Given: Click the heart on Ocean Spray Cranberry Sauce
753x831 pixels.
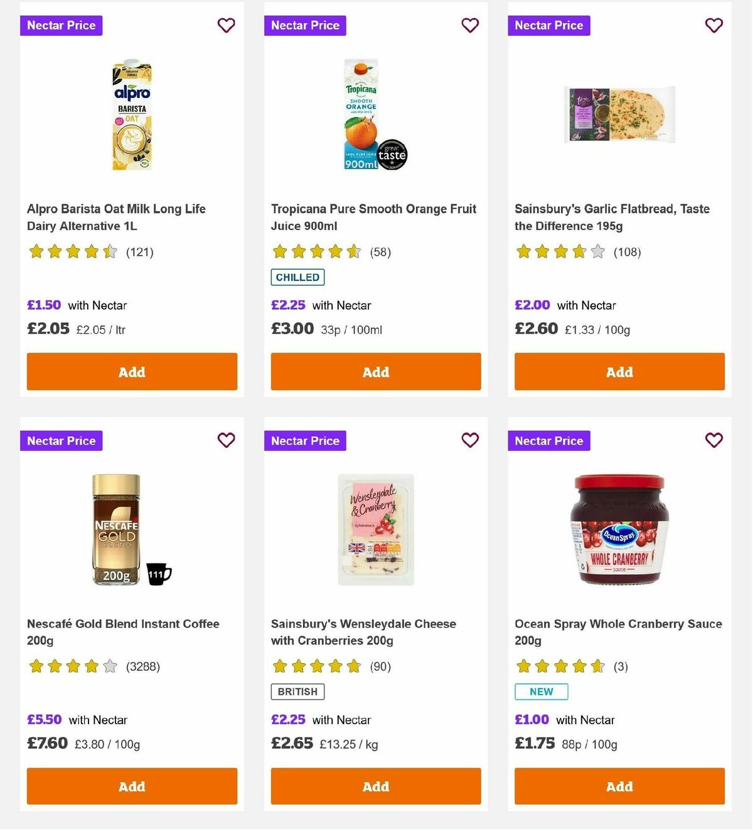Looking at the screenshot, I should (713, 440).
